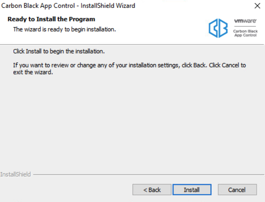Click the Install button to begin installation

pos(192,189)
